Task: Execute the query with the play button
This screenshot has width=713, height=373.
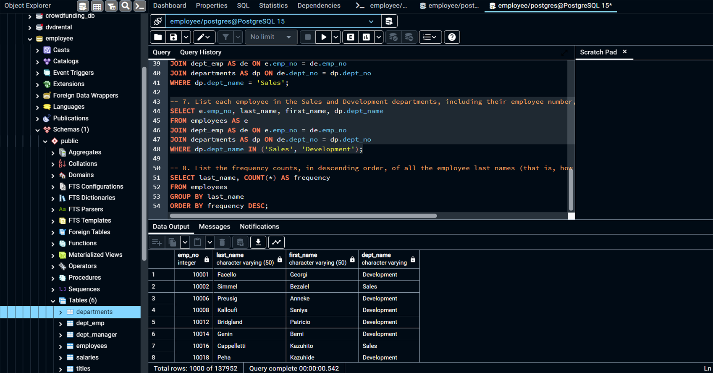Action: point(323,37)
